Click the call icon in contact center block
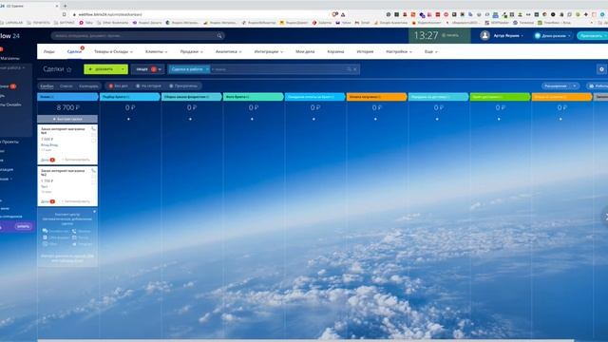The width and height of the screenshot is (608, 342). tap(74, 231)
